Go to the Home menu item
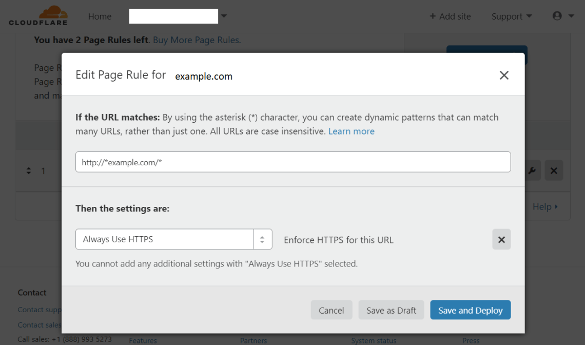 [x=100, y=16]
